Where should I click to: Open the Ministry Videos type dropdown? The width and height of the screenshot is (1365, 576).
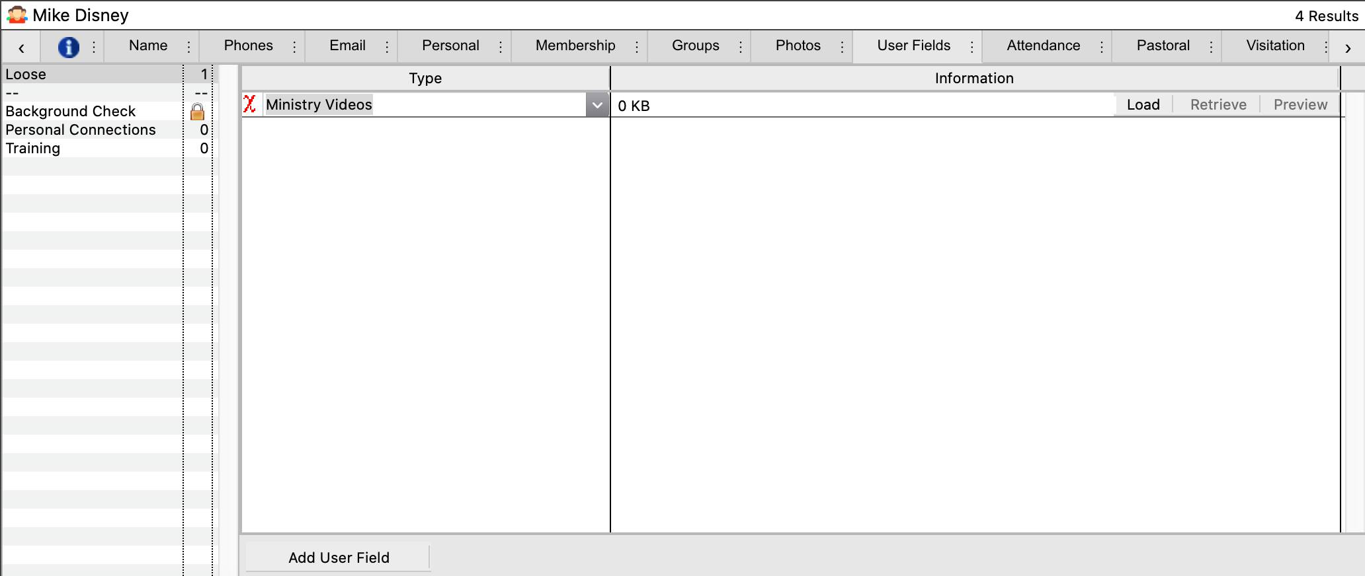tap(597, 105)
